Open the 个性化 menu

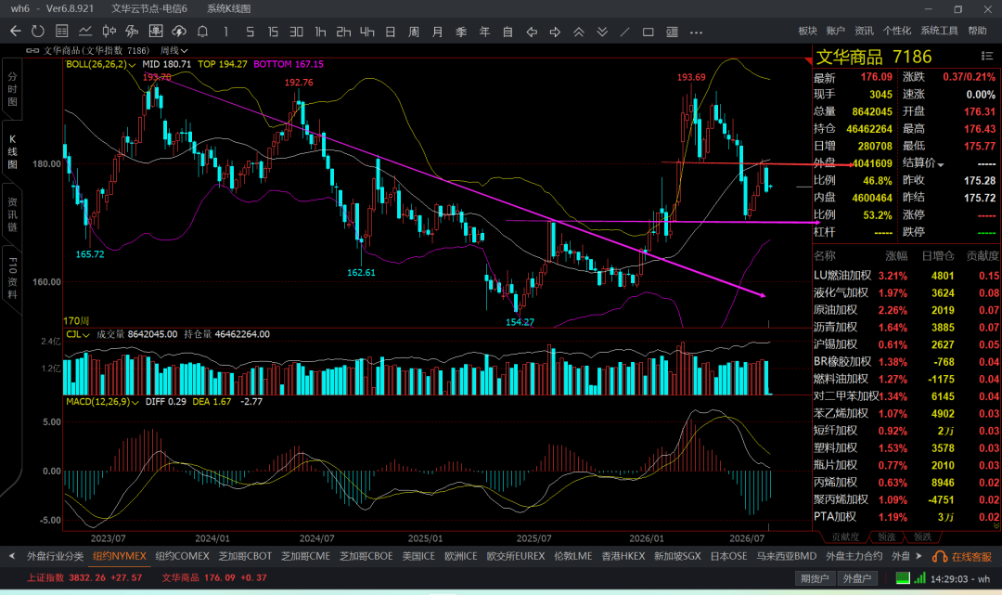[x=896, y=31]
